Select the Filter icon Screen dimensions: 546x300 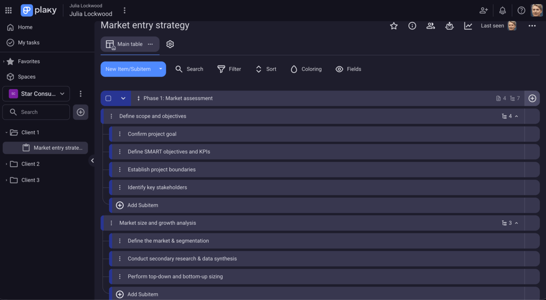pyautogui.click(x=222, y=69)
